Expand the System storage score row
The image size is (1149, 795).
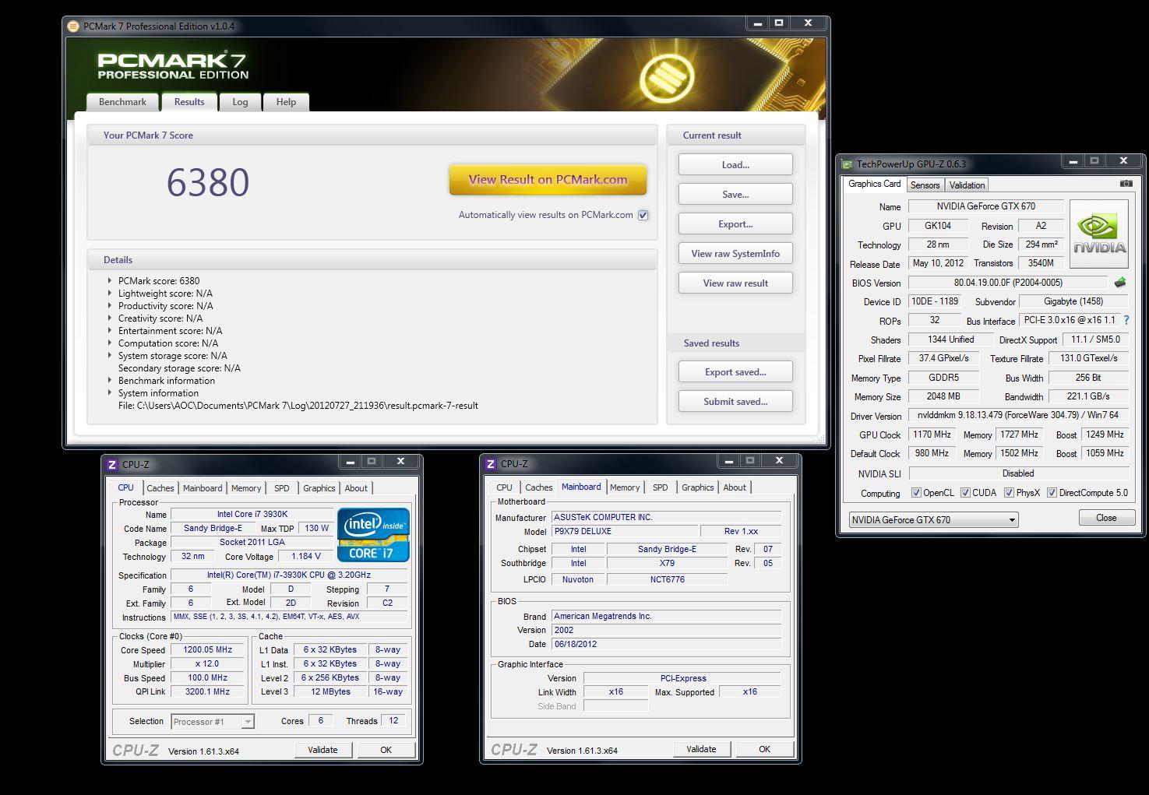[x=109, y=356]
